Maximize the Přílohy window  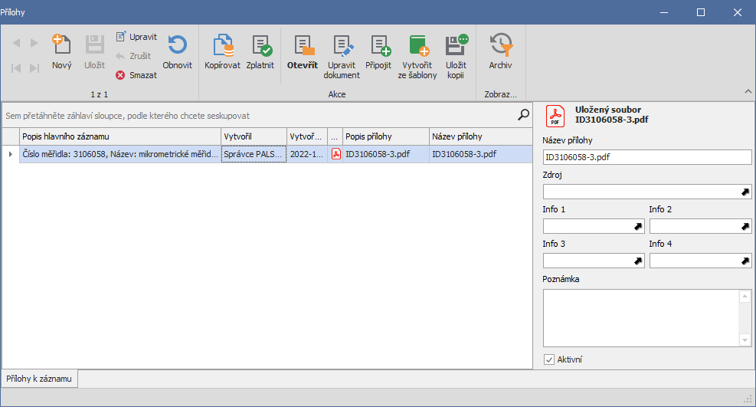point(701,12)
